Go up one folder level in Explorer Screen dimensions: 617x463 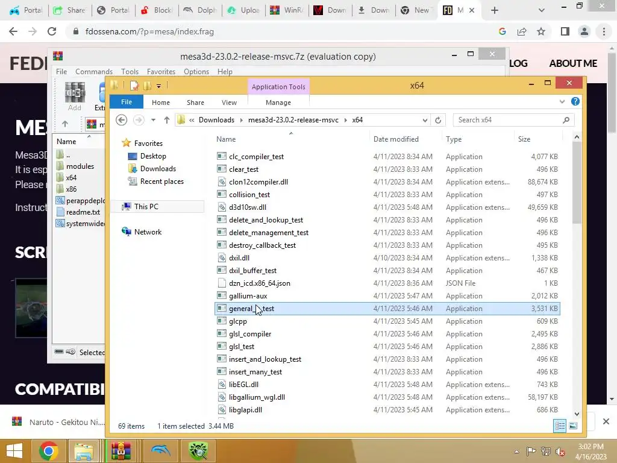point(167,120)
